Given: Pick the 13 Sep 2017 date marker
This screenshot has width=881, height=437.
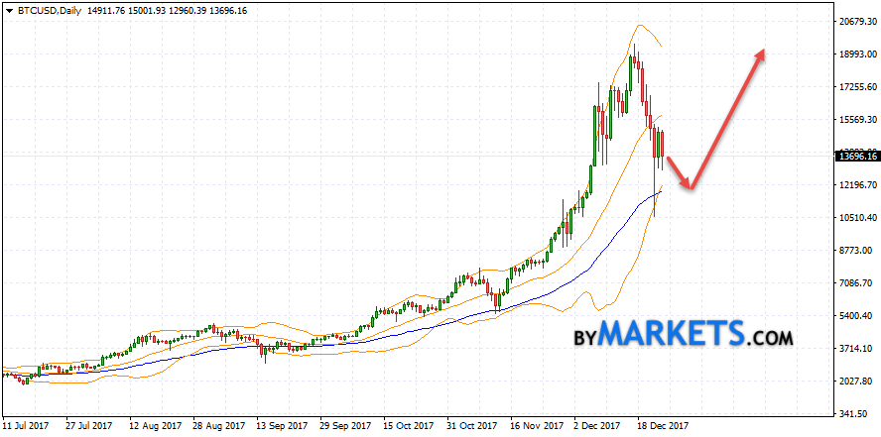Looking at the screenshot, I should (x=282, y=424).
